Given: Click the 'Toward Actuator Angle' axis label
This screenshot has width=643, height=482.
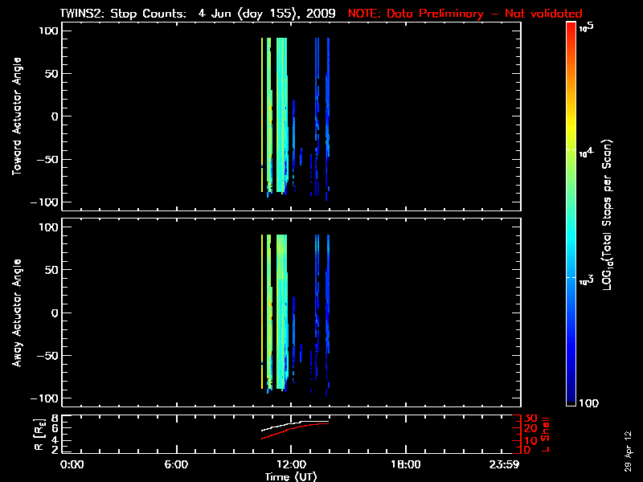Looking at the screenshot, I should (x=17, y=117).
